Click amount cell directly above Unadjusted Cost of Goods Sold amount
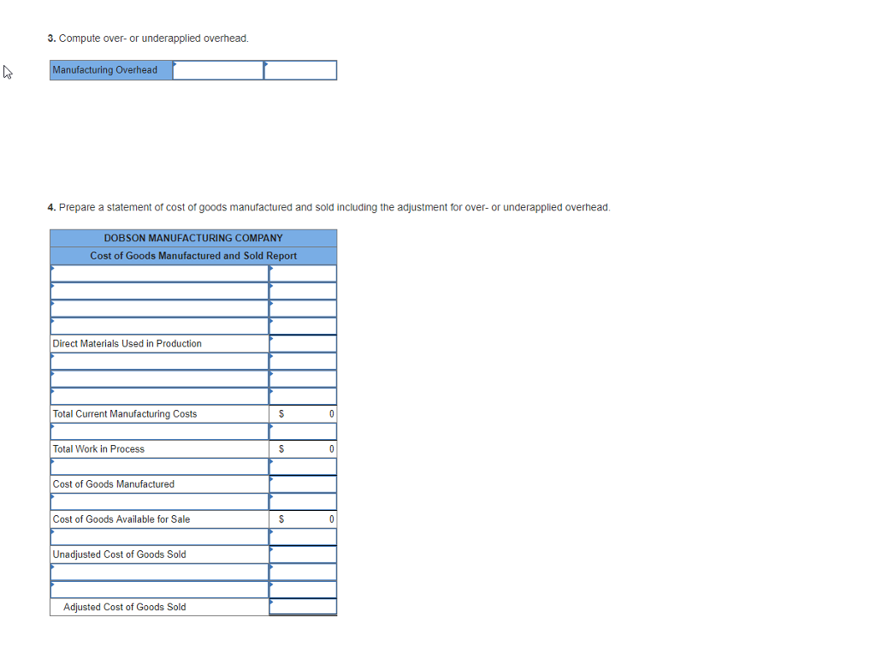 click(x=303, y=537)
